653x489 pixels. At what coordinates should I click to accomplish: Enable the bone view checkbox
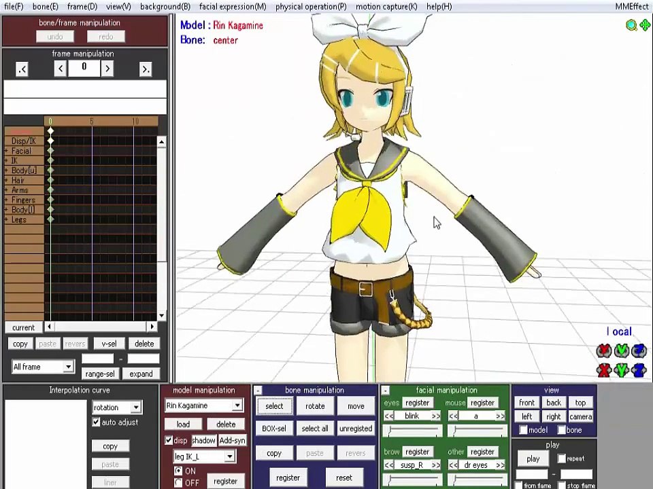click(x=561, y=430)
